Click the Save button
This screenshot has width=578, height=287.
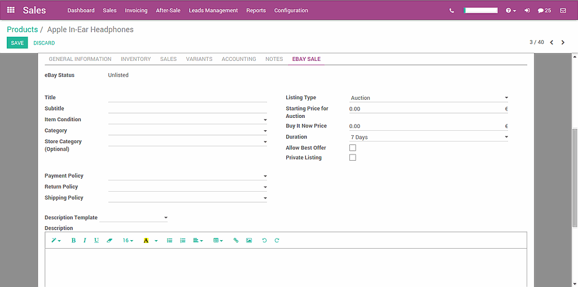(x=17, y=43)
